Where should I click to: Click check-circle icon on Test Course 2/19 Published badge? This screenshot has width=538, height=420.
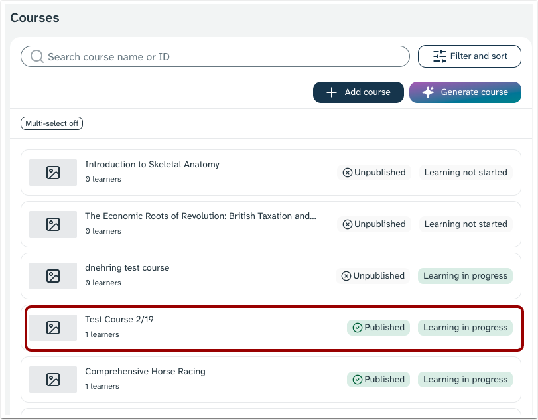coord(358,328)
